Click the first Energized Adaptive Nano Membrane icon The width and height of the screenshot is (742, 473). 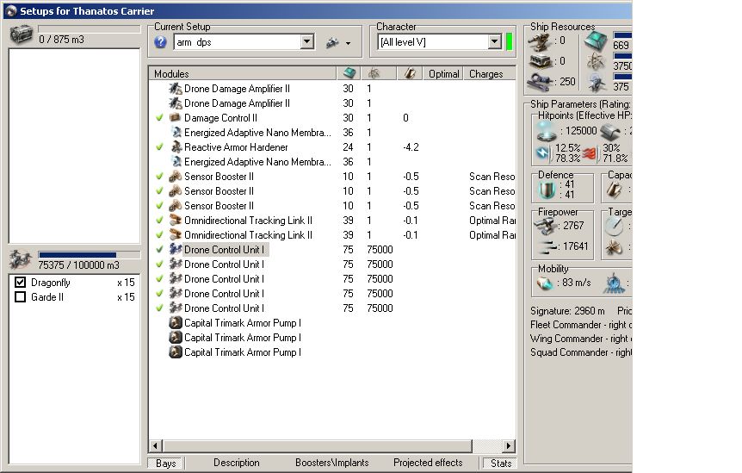coord(176,132)
